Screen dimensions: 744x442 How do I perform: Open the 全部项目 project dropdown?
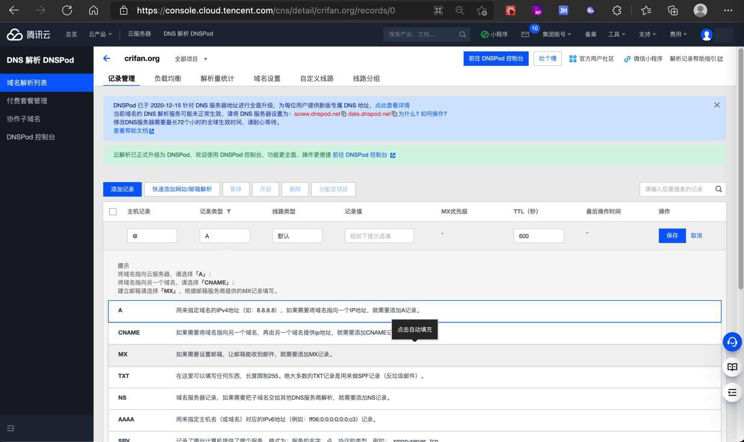[191, 59]
